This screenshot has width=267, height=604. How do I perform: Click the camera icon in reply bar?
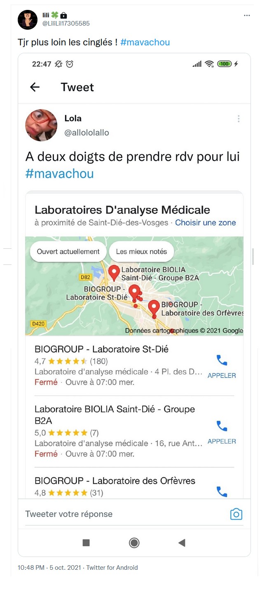(236, 514)
